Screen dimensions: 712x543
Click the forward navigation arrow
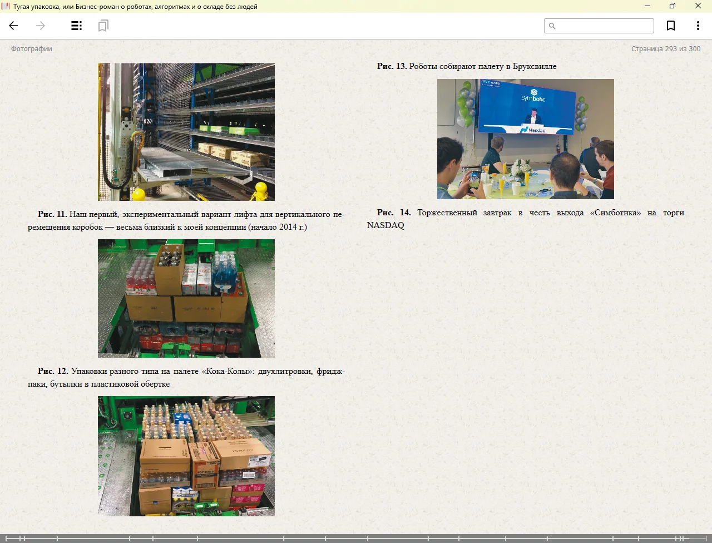41,26
